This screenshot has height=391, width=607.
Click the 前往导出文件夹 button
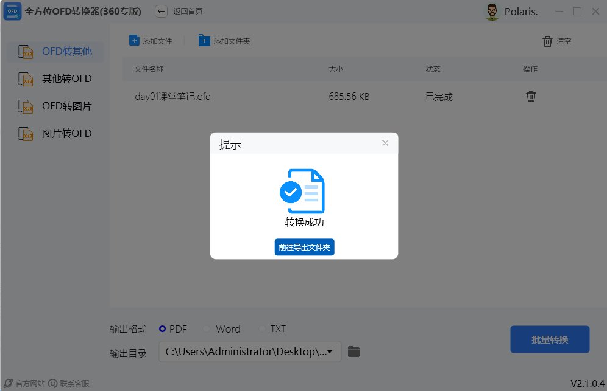[304, 247]
